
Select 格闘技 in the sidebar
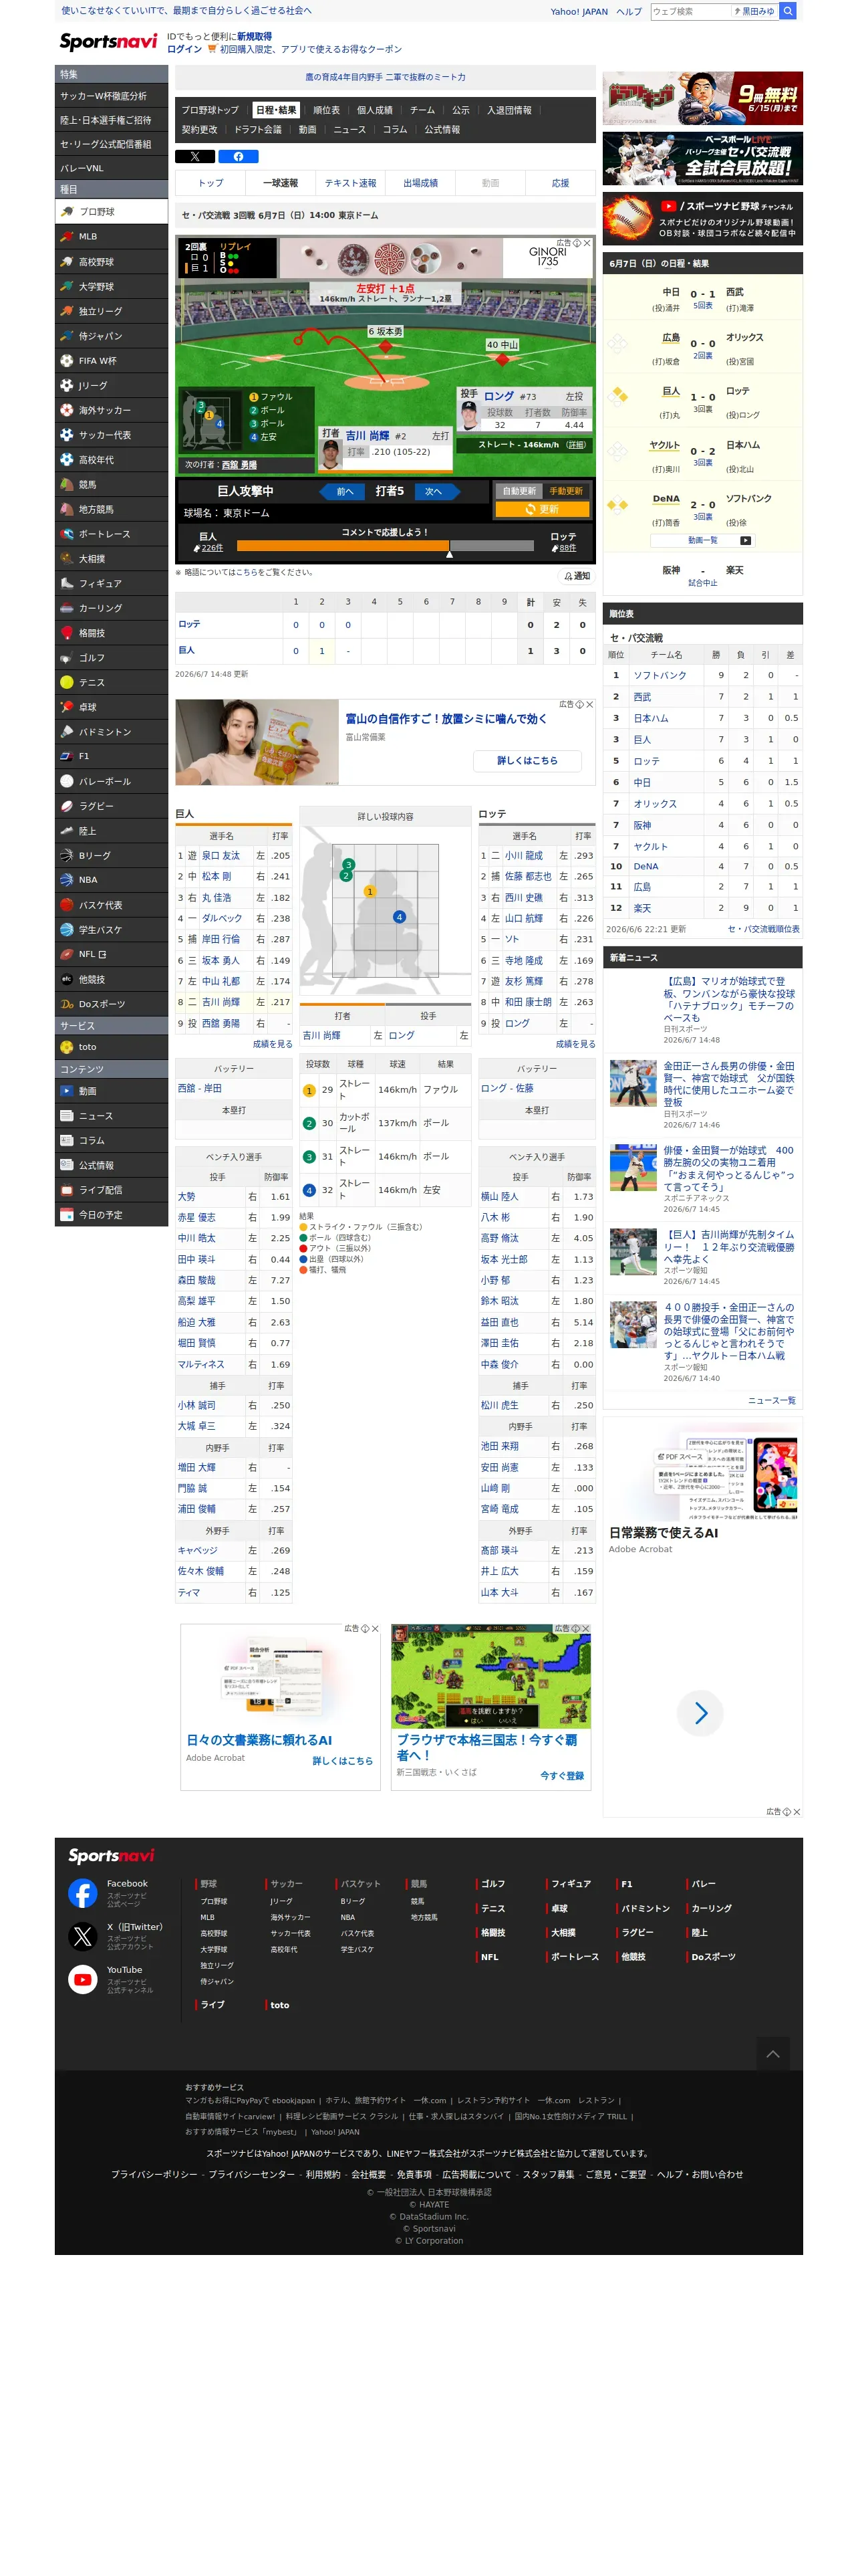(111, 633)
